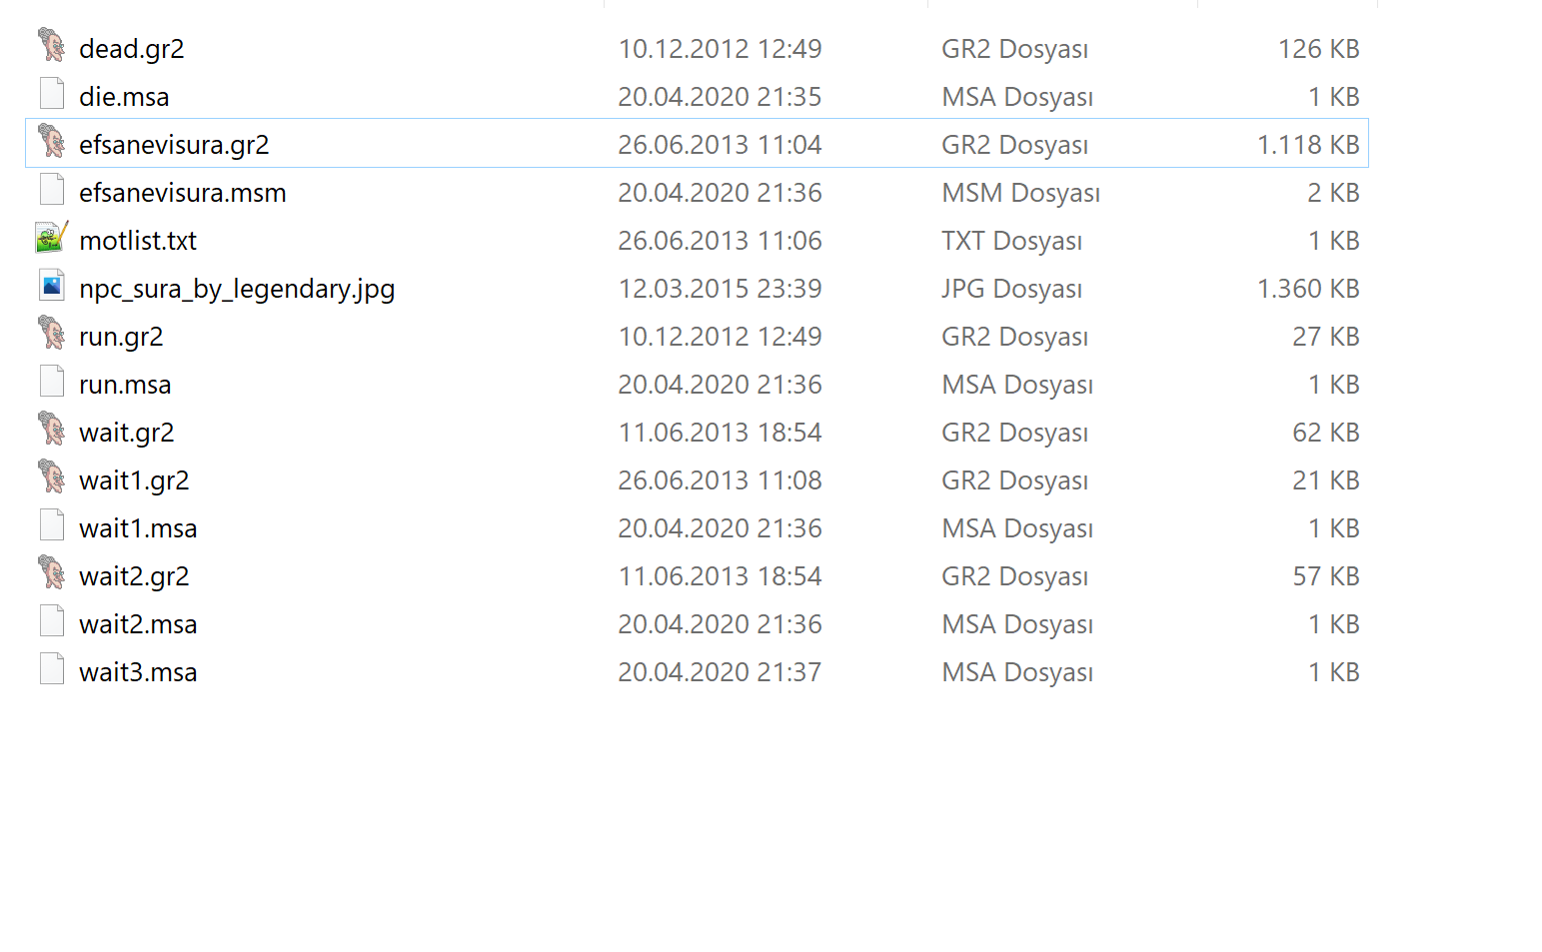Click GR2 Dosyası type of wait.gr2 row

tap(1014, 433)
